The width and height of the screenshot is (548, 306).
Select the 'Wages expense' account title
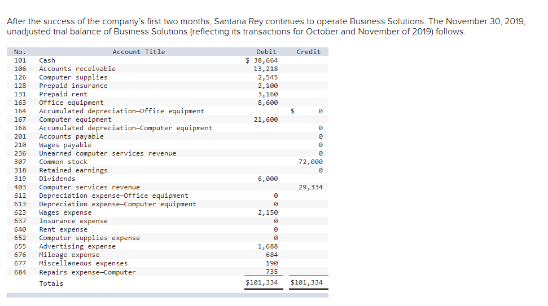coord(65,212)
